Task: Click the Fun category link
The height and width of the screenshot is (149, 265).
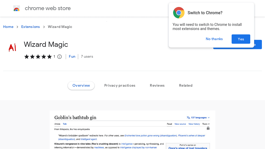Action: point(72,56)
